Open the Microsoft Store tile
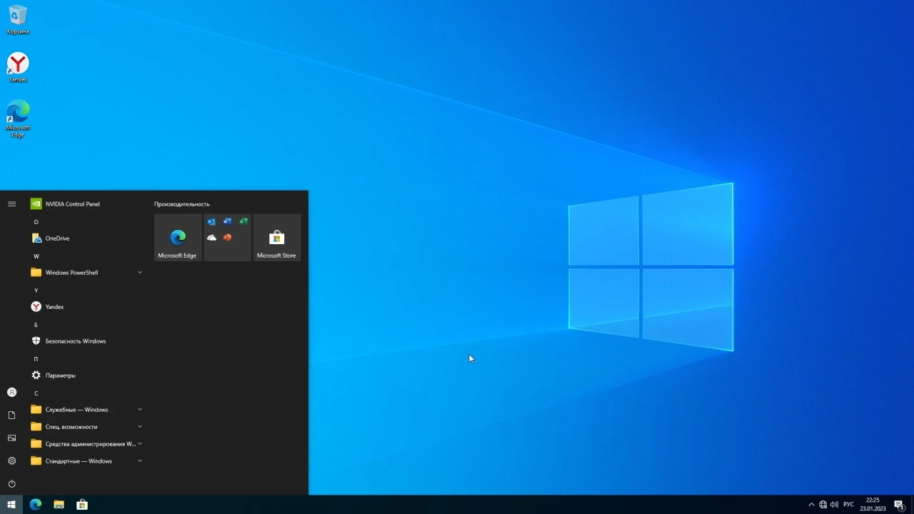This screenshot has height=514, width=914. tap(277, 238)
